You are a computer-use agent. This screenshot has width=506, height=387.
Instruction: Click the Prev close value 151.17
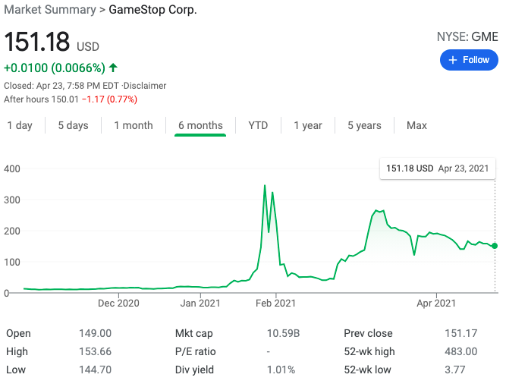pos(460,333)
